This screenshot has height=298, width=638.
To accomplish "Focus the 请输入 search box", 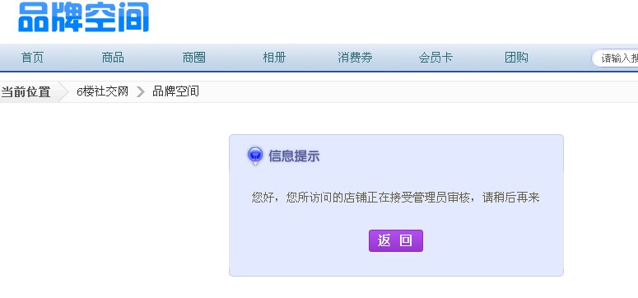I will [615, 58].
